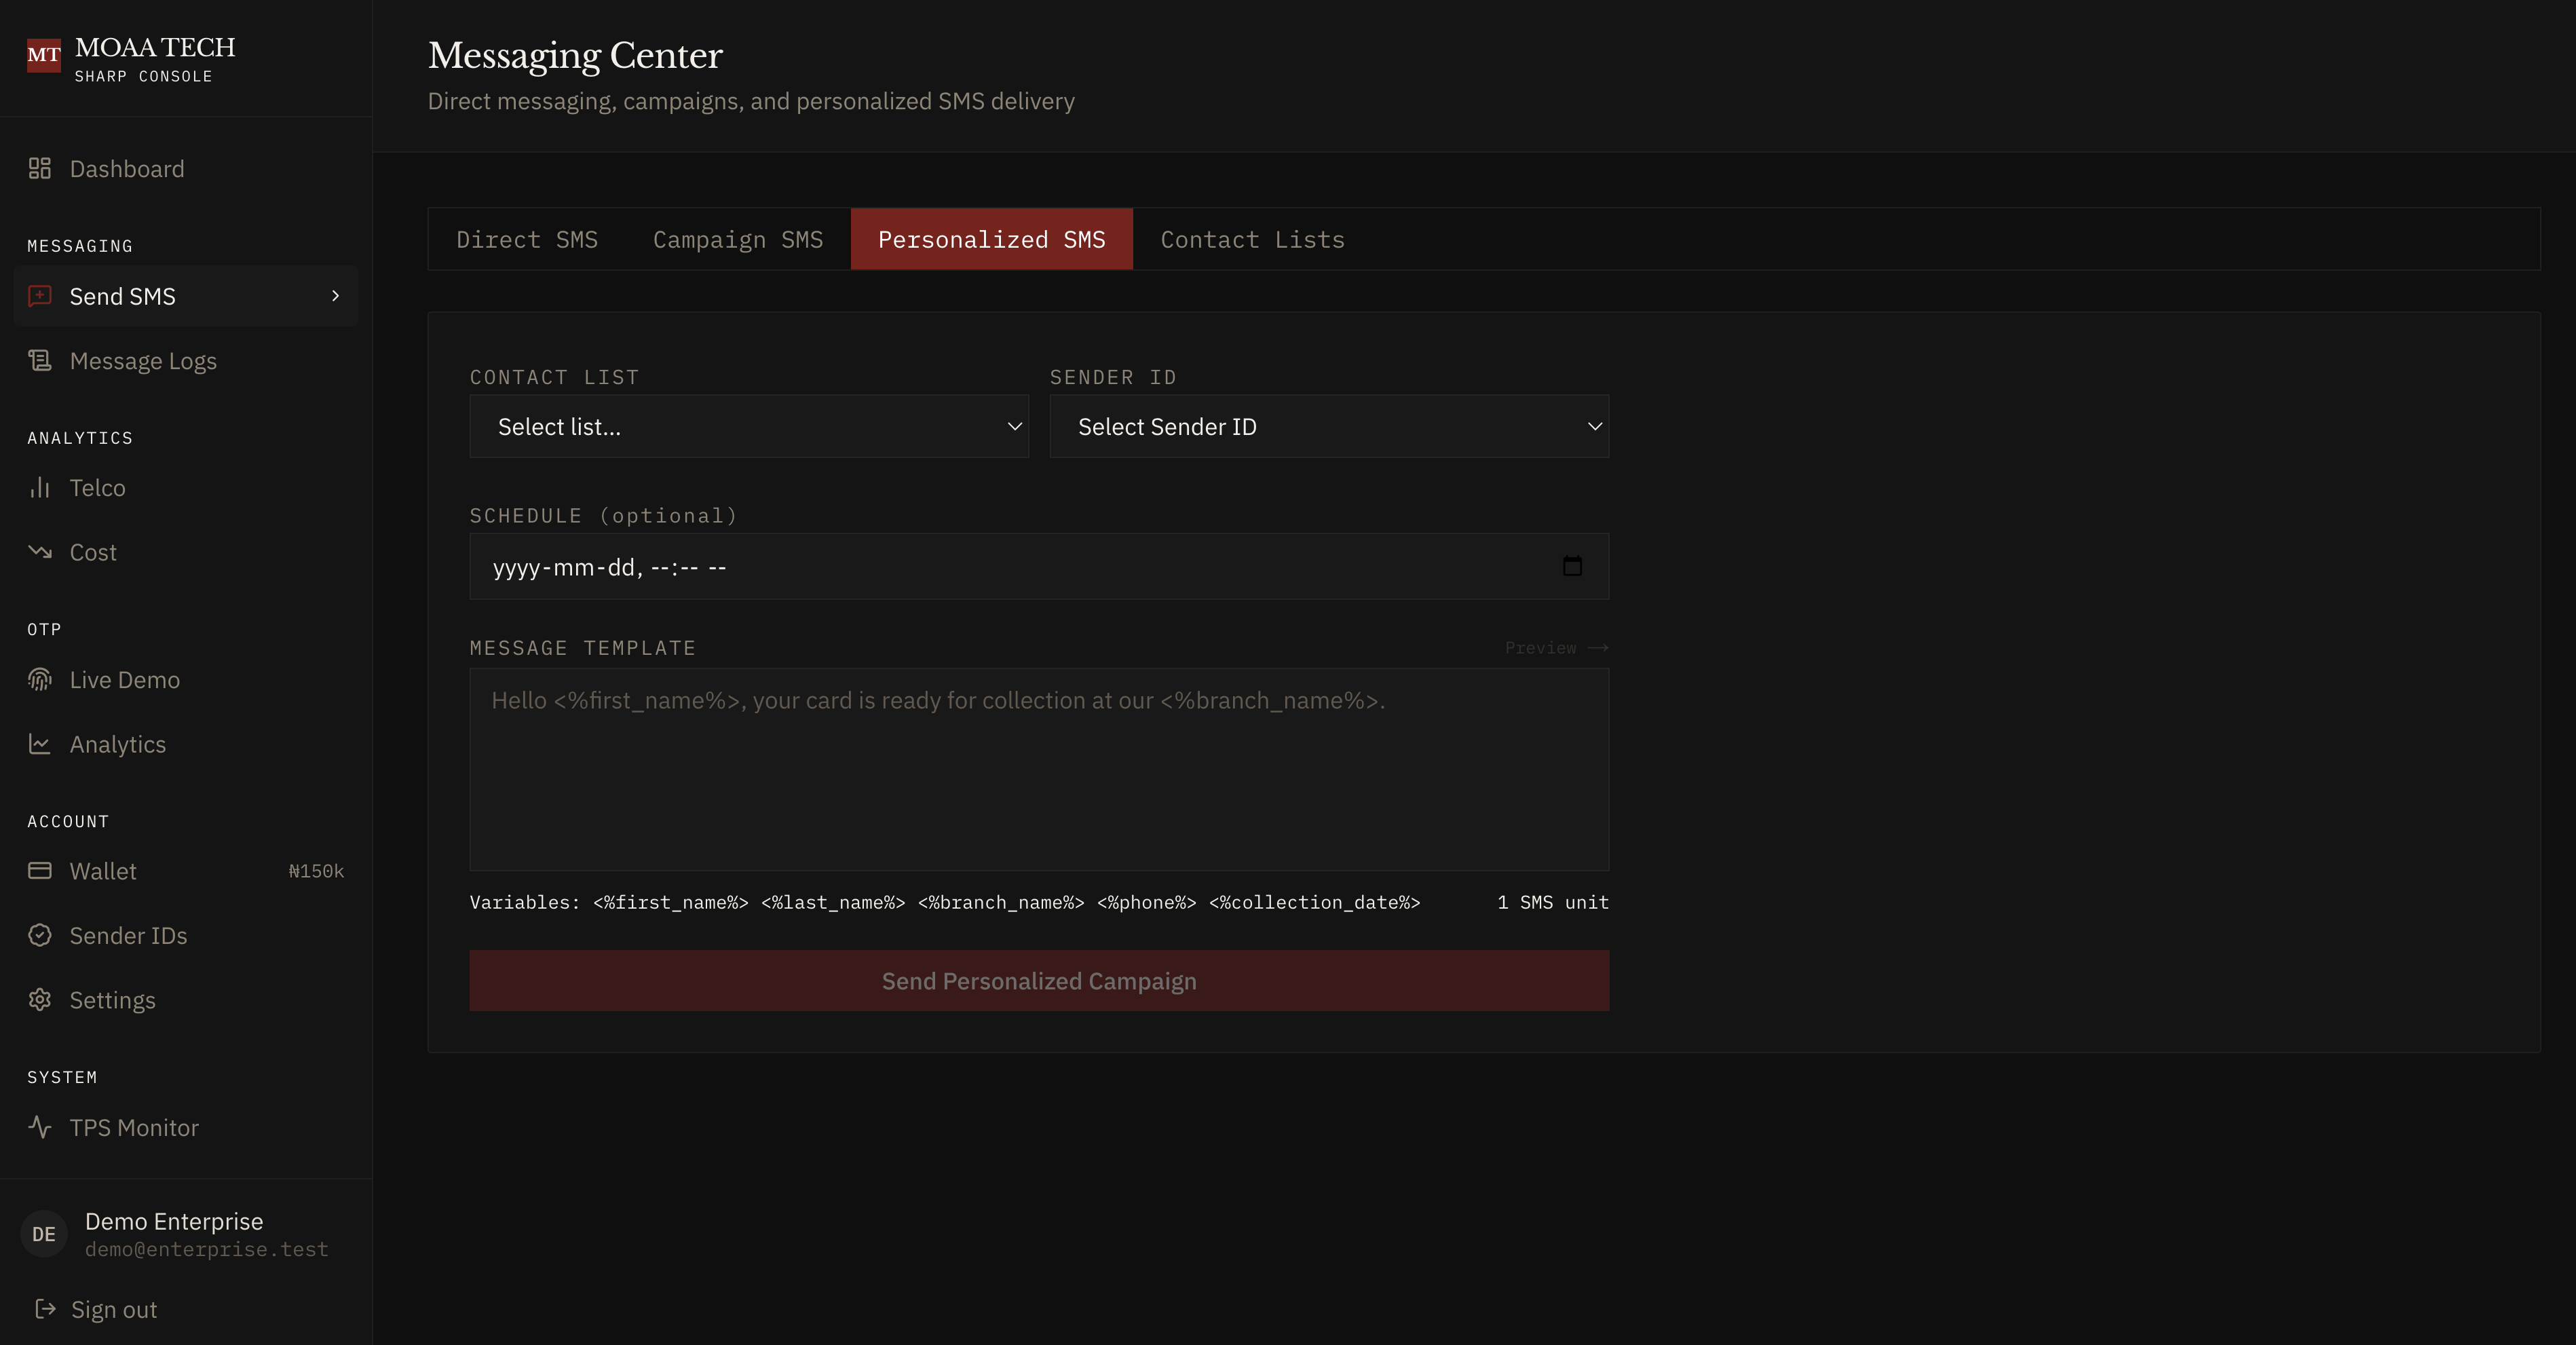This screenshot has height=1345, width=2576.
Task: Expand the Send SMS chevron arrow
Action: click(336, 296)
